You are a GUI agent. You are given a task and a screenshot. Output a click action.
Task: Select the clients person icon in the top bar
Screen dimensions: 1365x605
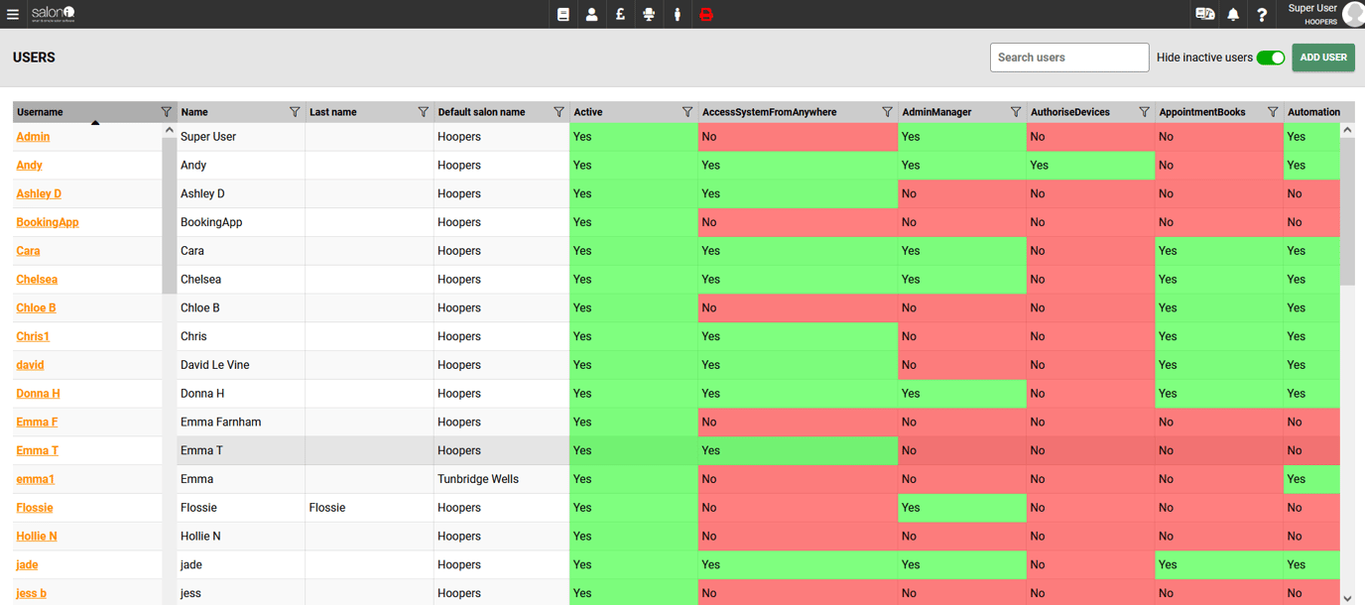(x=591, y=14)
